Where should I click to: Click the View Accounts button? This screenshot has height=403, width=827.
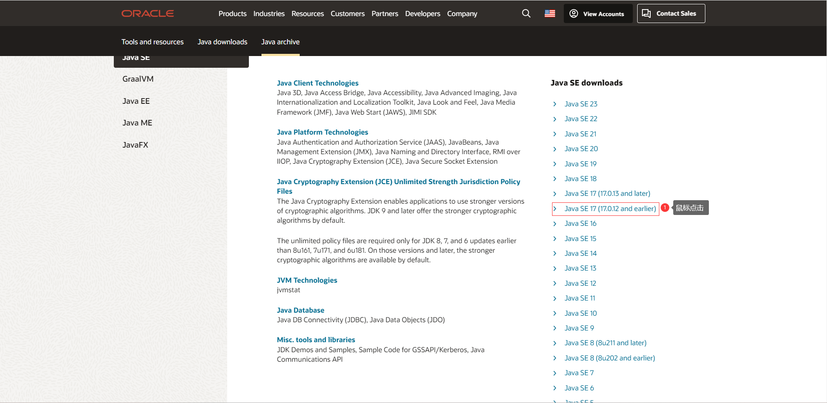(x=598, y=13)
